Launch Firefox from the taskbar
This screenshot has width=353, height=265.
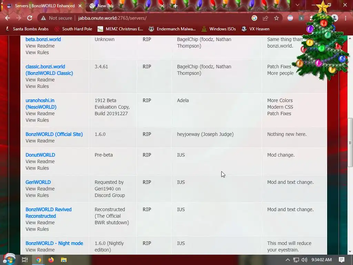51,260
